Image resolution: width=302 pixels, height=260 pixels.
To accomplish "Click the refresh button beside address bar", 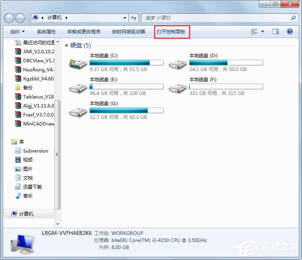I will pyautogui.click(x=134, y=18).
